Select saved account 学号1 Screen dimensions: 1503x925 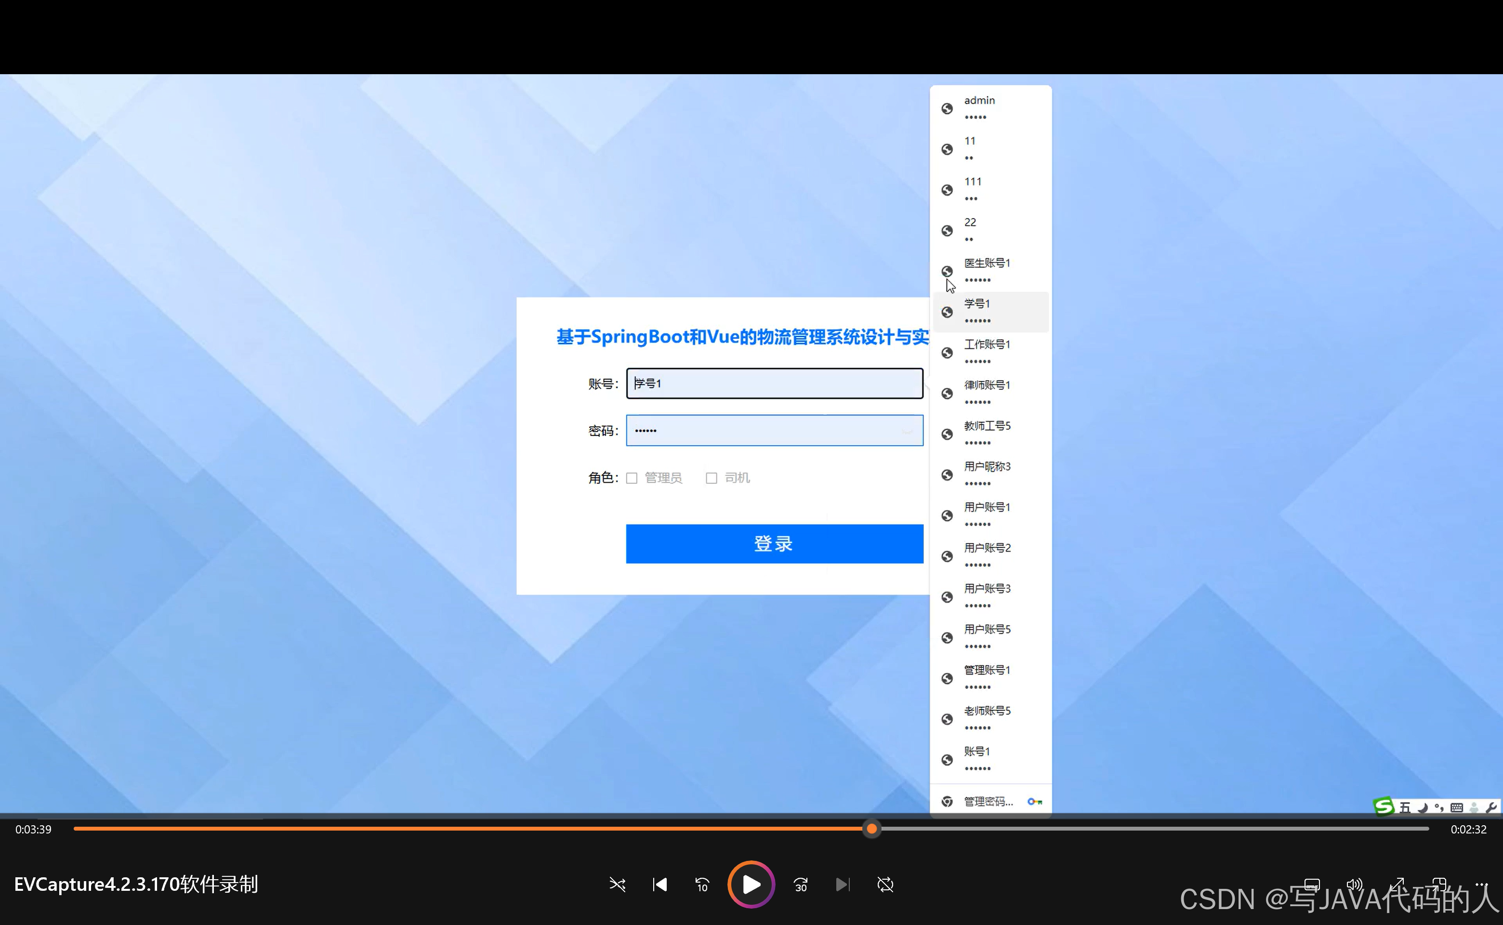(x=990, y=312)
